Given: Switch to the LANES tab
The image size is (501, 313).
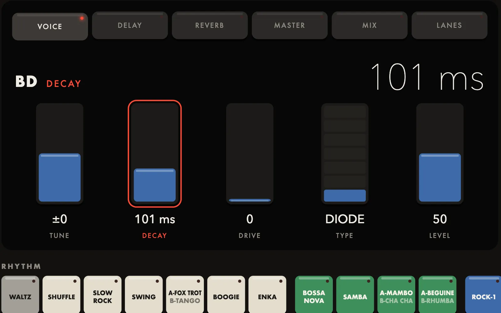Looking at the screenshot, I should coord(449,25).
